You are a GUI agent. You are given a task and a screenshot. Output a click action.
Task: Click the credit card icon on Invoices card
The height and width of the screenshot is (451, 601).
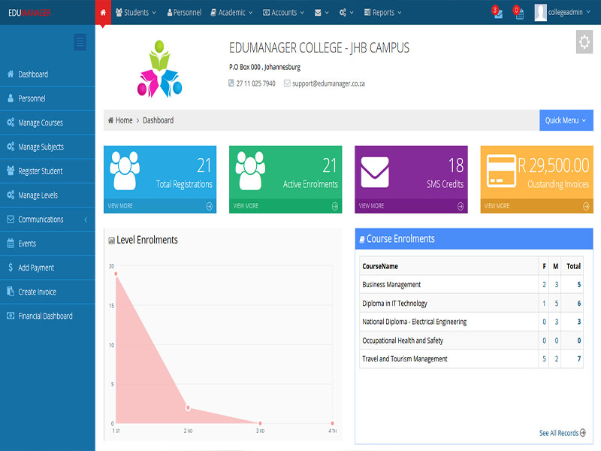pos(501,171)
